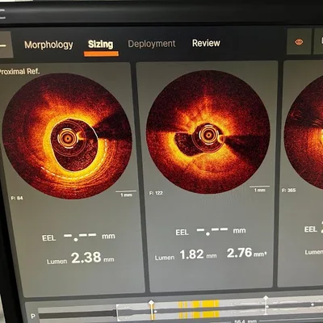This screenshot has width=323, height=323.
Task: Click the 2.76 mm² lumen area value
Action: [239, 253]
